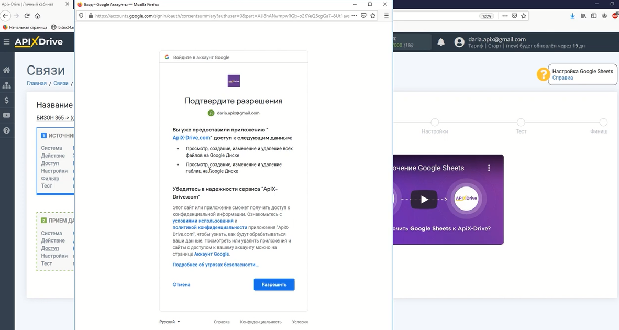Select the Финиш step marker
Image resolution: width=619 pixels, height=330 pixels.
click(603, 123)
